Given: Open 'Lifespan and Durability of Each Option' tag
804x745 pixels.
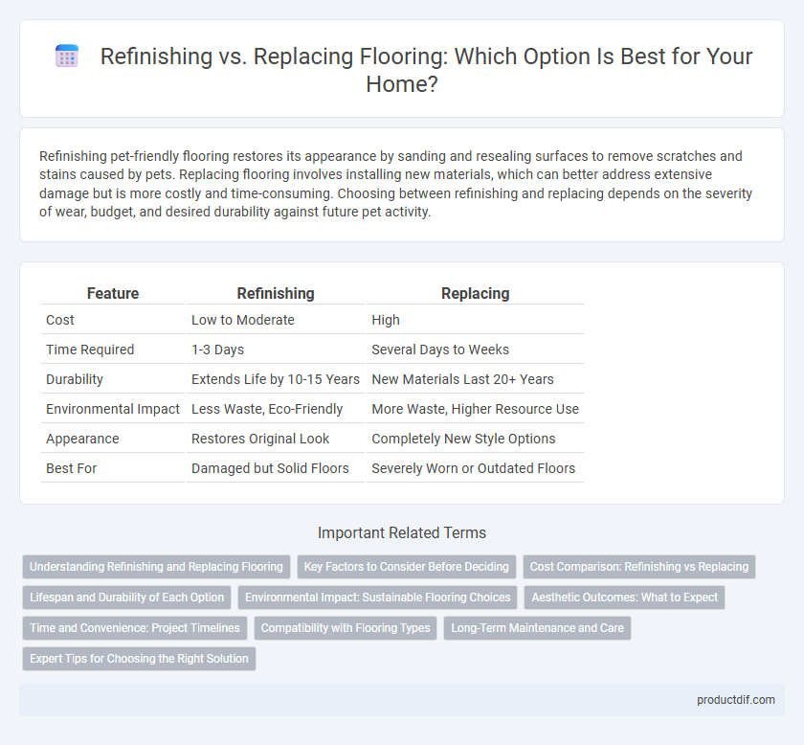Looking at the screenshot, I should (x=126, y=598).
